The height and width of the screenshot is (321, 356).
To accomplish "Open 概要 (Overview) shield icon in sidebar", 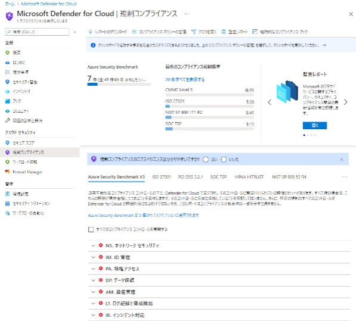I will pos(8,52).
